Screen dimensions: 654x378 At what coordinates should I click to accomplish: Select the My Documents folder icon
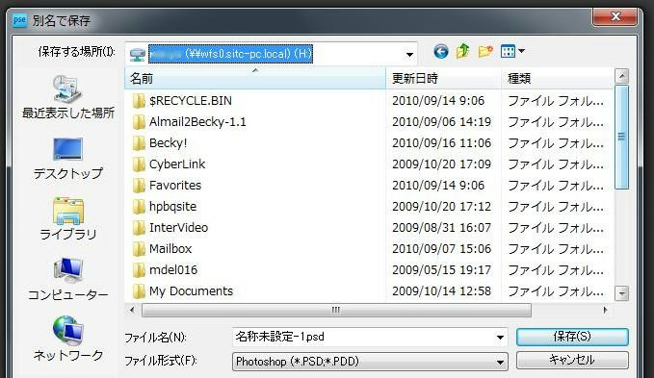[139, 291]
